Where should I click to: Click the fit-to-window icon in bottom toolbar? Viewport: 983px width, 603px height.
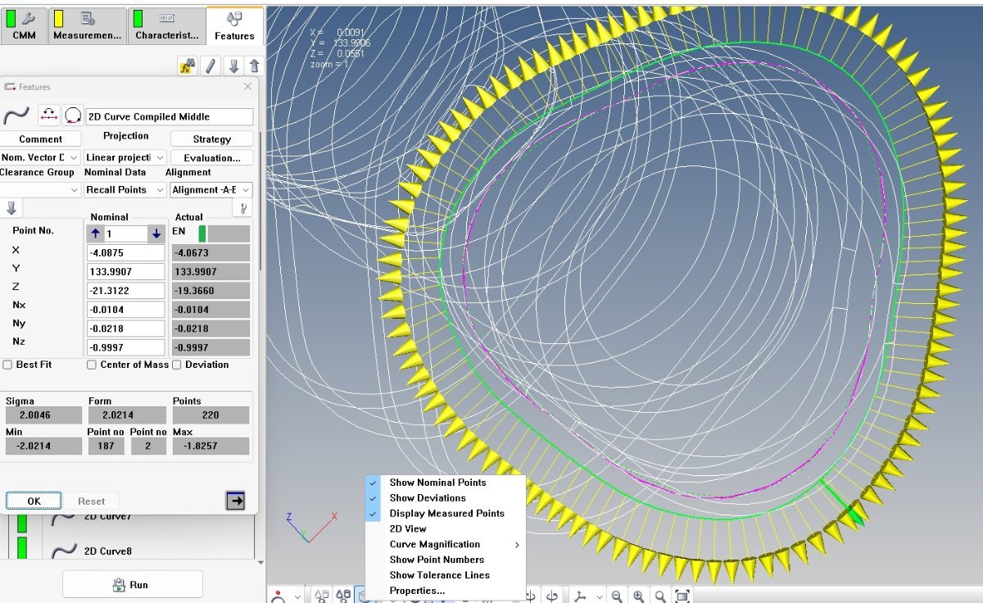tap(682, 596)
